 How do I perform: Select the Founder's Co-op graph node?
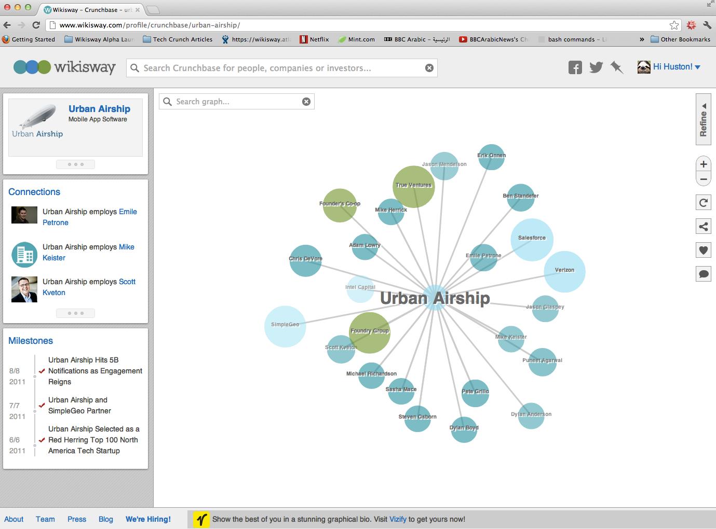point(340,205)
